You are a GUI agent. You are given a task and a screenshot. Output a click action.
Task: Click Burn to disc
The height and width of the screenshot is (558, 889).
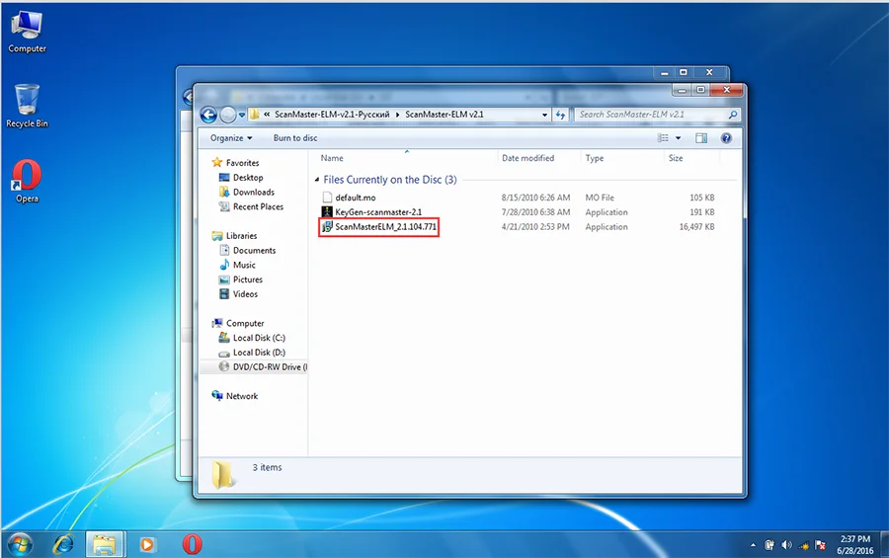[x=295, y=138]
